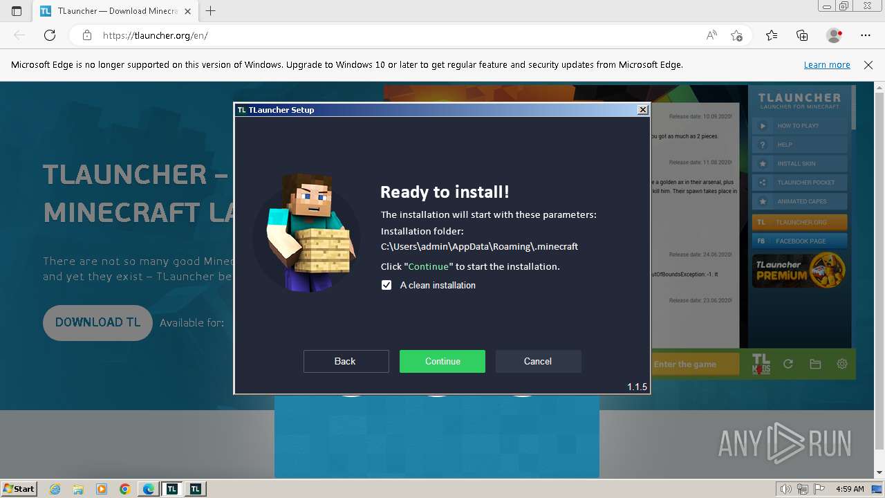Screen dimensions: 885x498
Task: Click HOW TO PLAY? in launcher image
Action: click(799, 126)
